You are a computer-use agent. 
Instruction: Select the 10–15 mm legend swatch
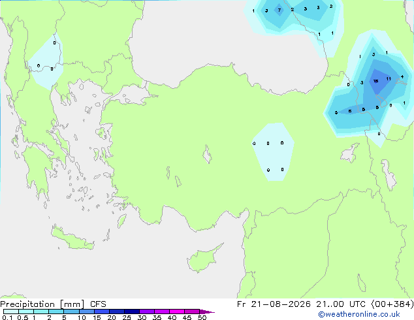click(86, 312)
